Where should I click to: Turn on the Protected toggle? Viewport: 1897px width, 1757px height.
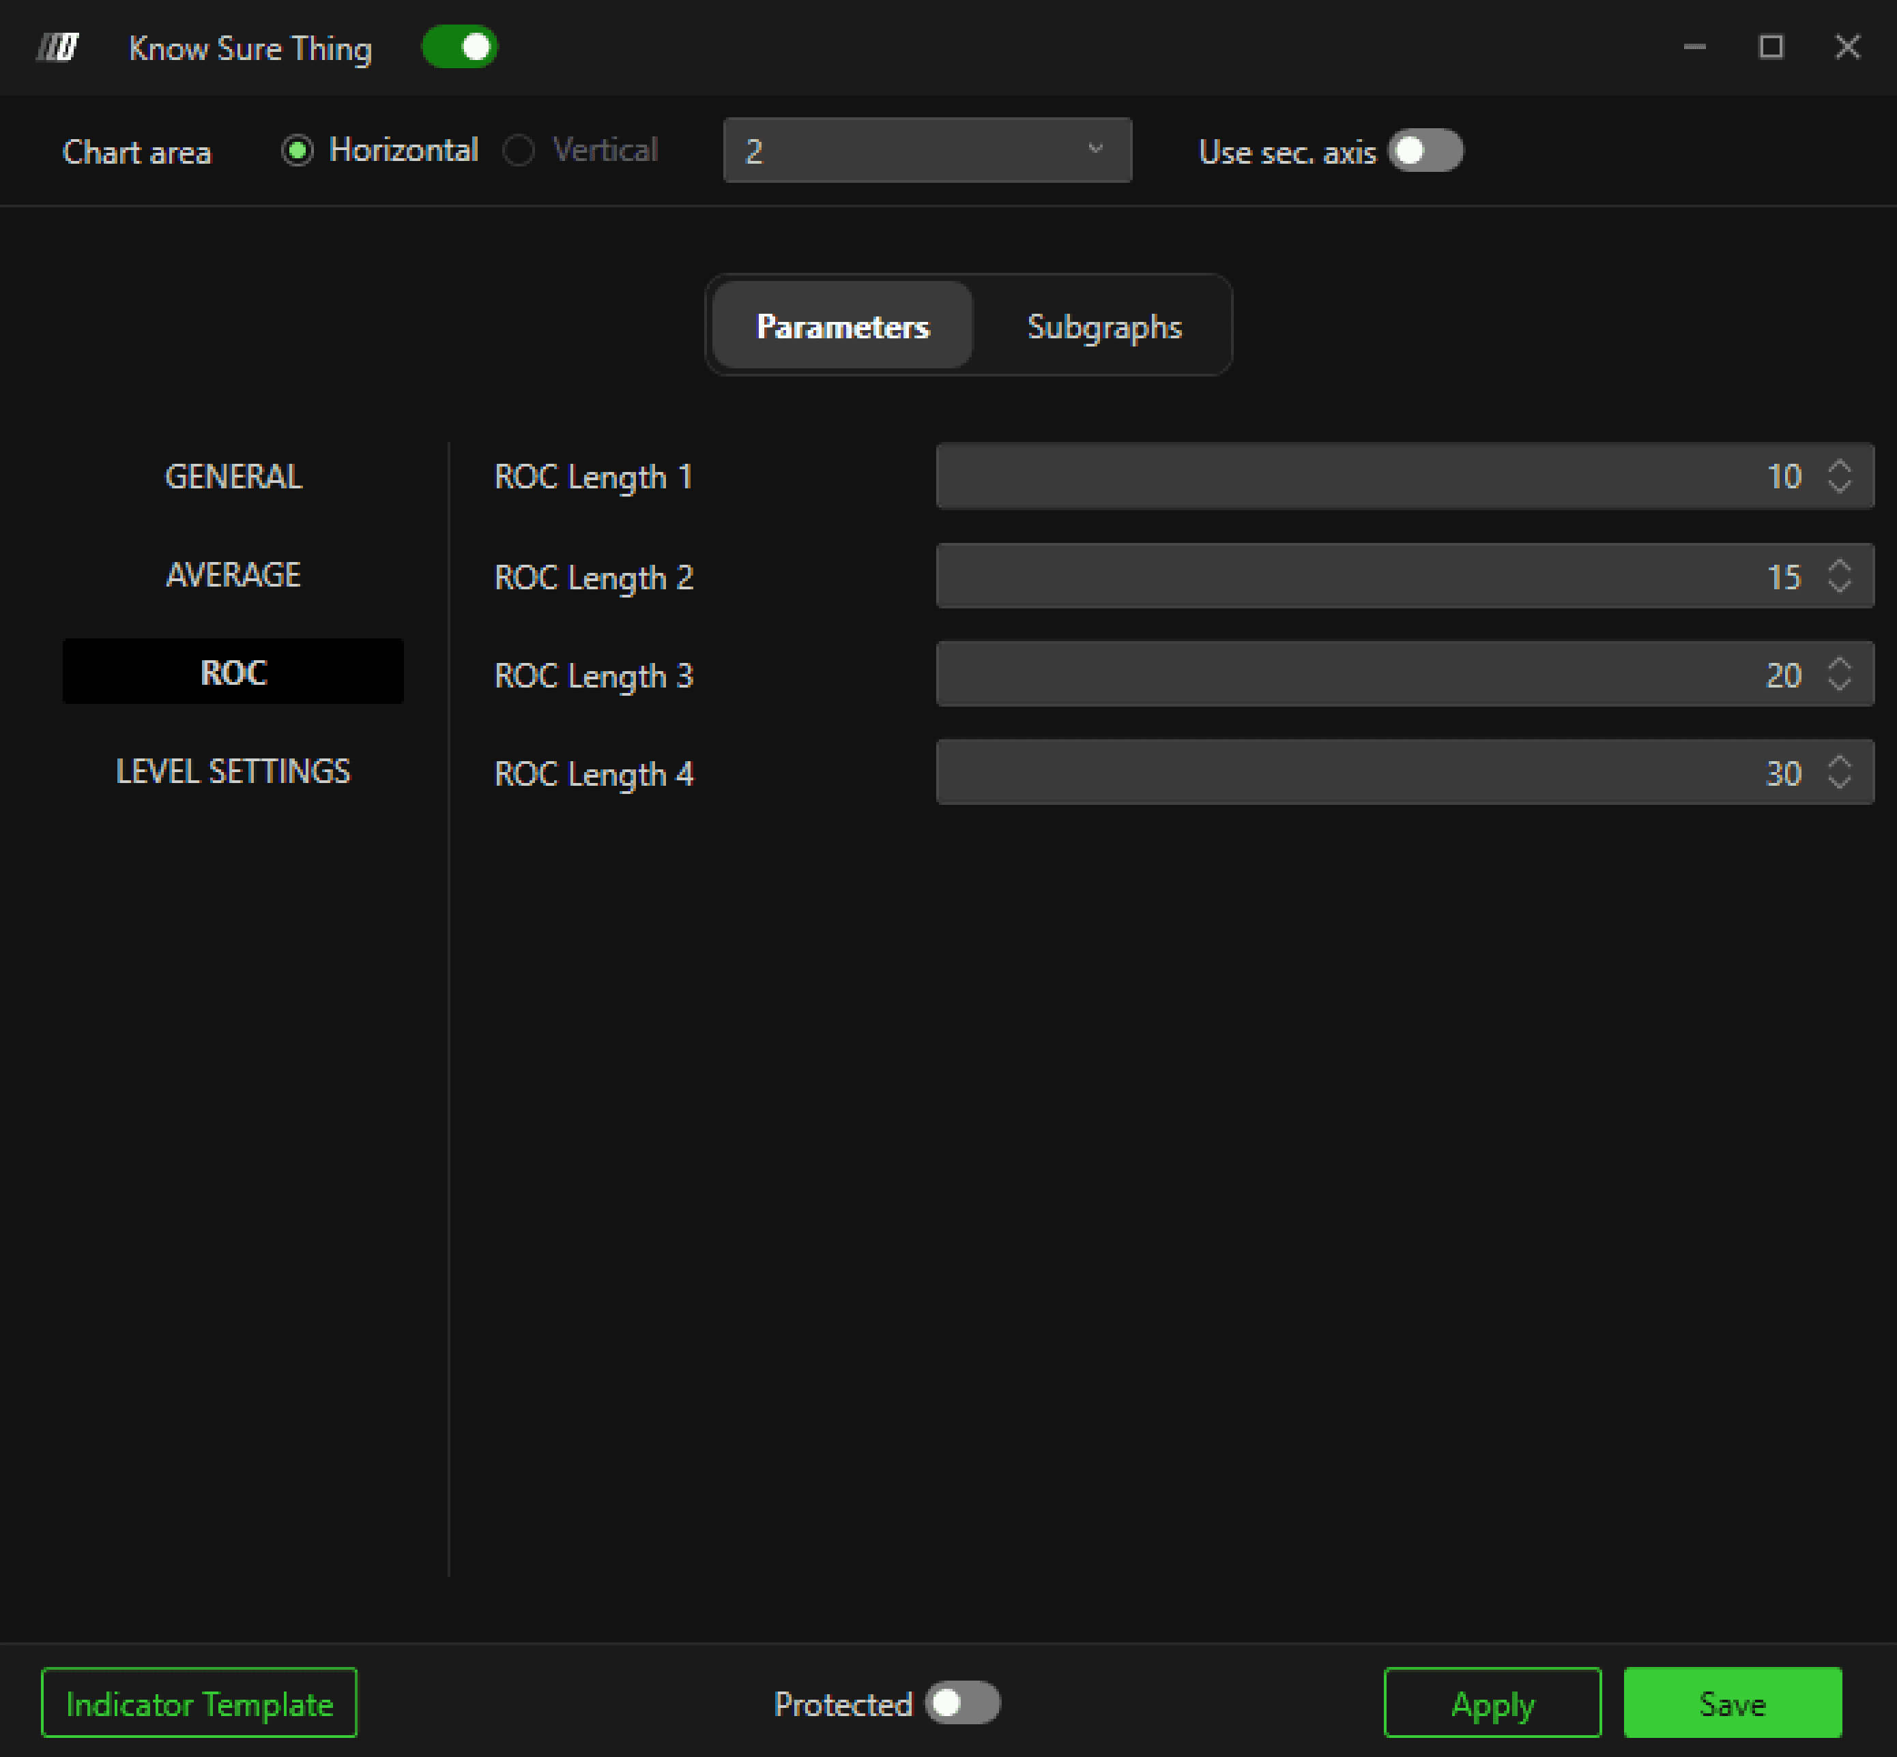pyautogui.click(x=962, y=1703)
